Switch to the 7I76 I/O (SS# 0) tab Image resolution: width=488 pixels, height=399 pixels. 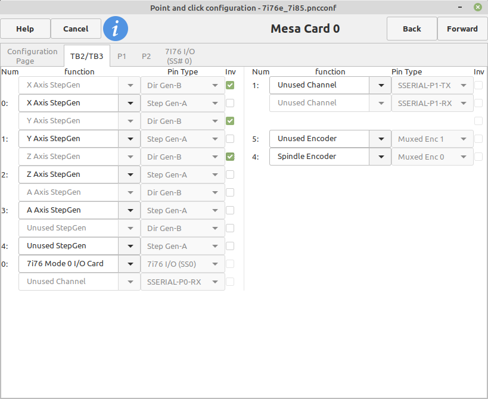coord(180,56)
